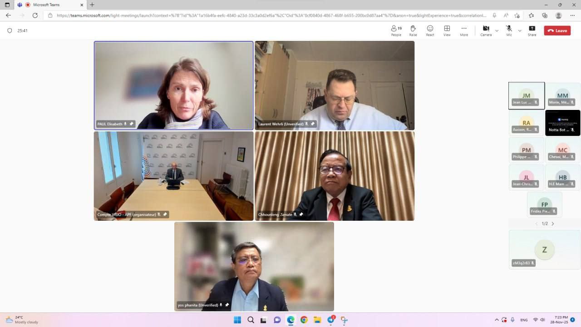Raise your hand in the meeting
The width and height of the screenshot is (581, 327).
[413, 30]
